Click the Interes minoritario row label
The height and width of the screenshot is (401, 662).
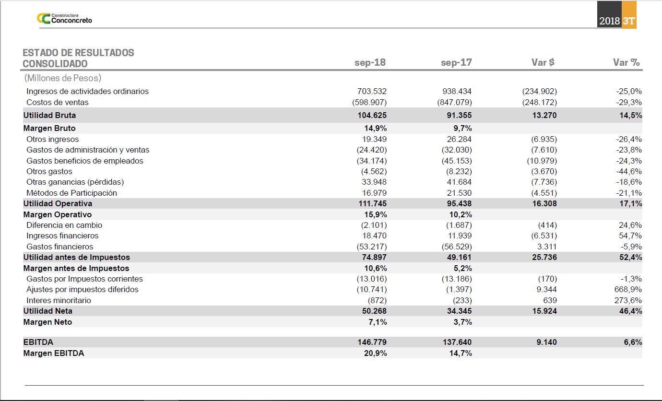[x=59, y=300]
